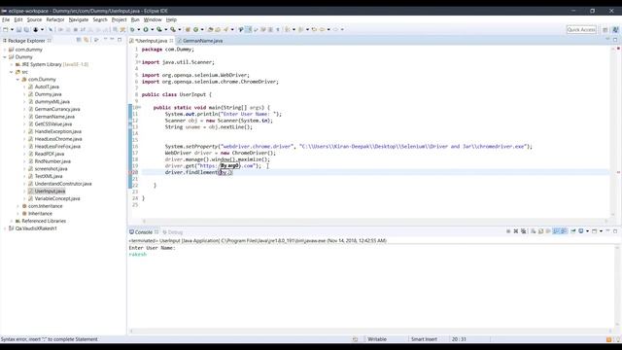The height and width of the screenshot is (350, 622).
Task: Go to Last Edit Location icon
Action: click(314, 29)
